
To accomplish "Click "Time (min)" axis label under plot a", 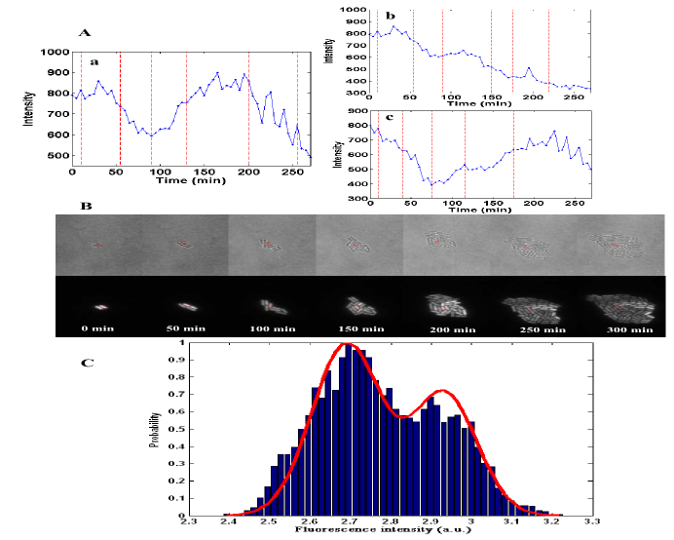I will (x=191, y=180).
